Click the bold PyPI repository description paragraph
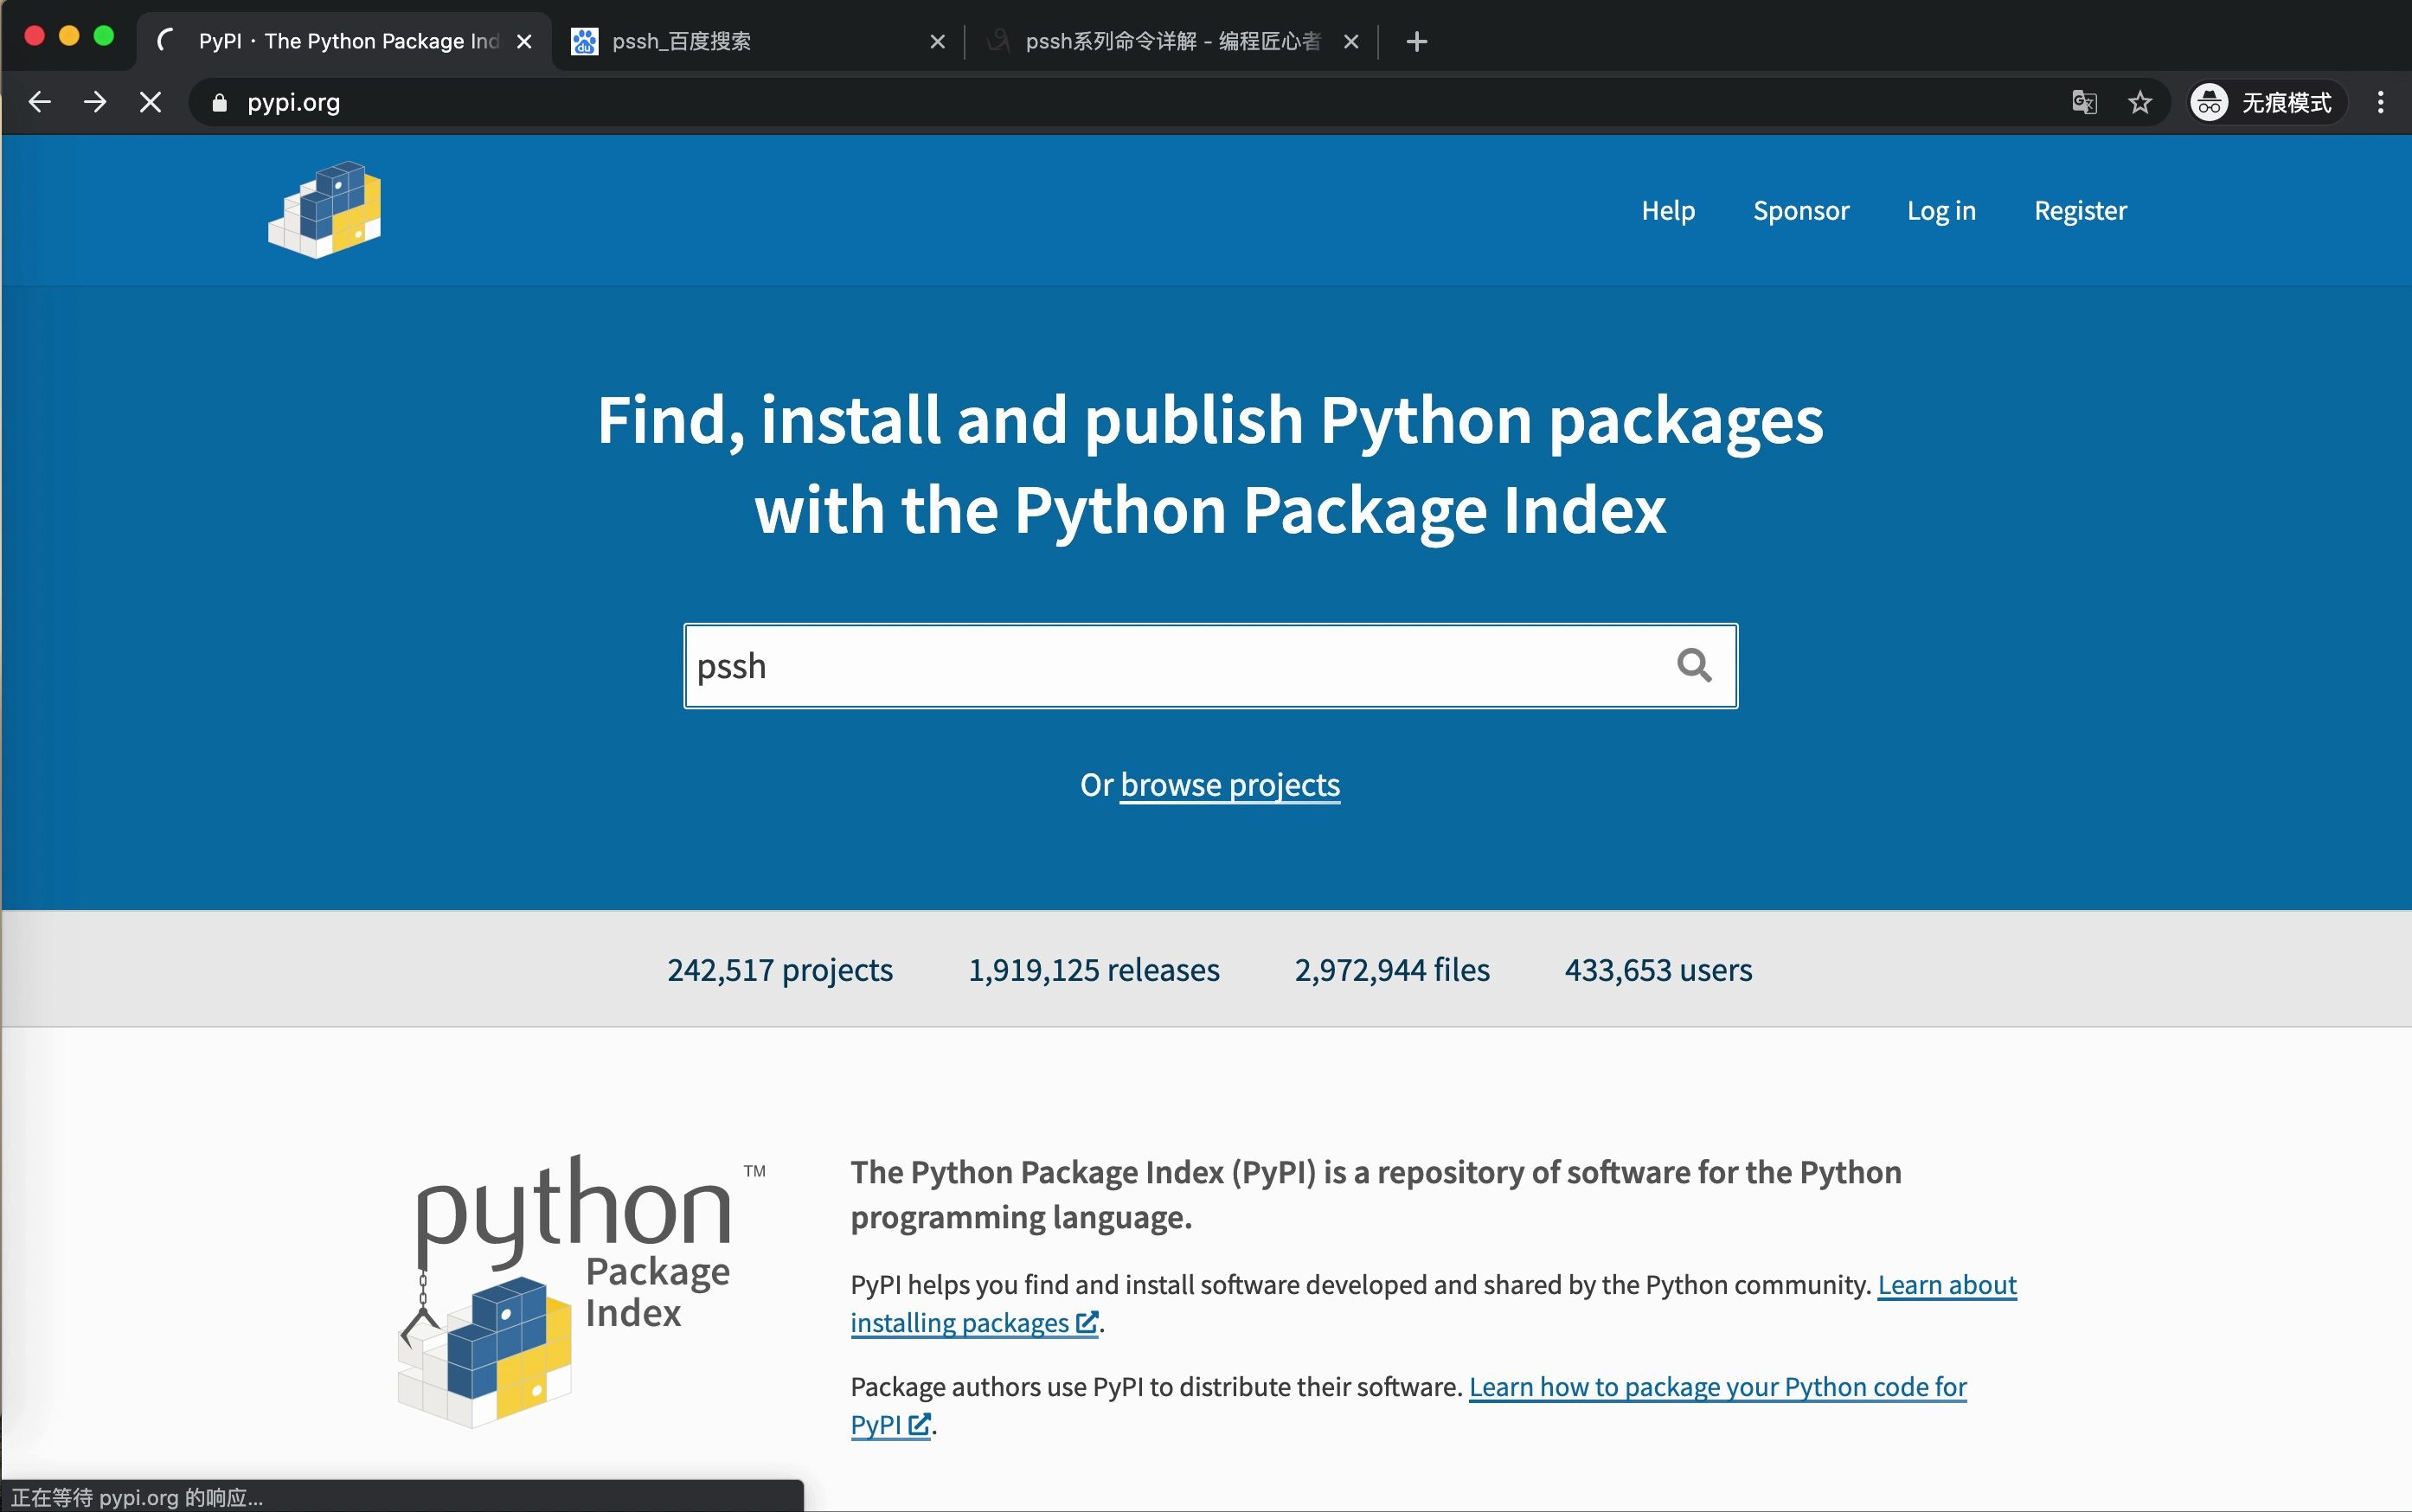Viewport: 2412px width, 1512px height. [1376, 1194]
